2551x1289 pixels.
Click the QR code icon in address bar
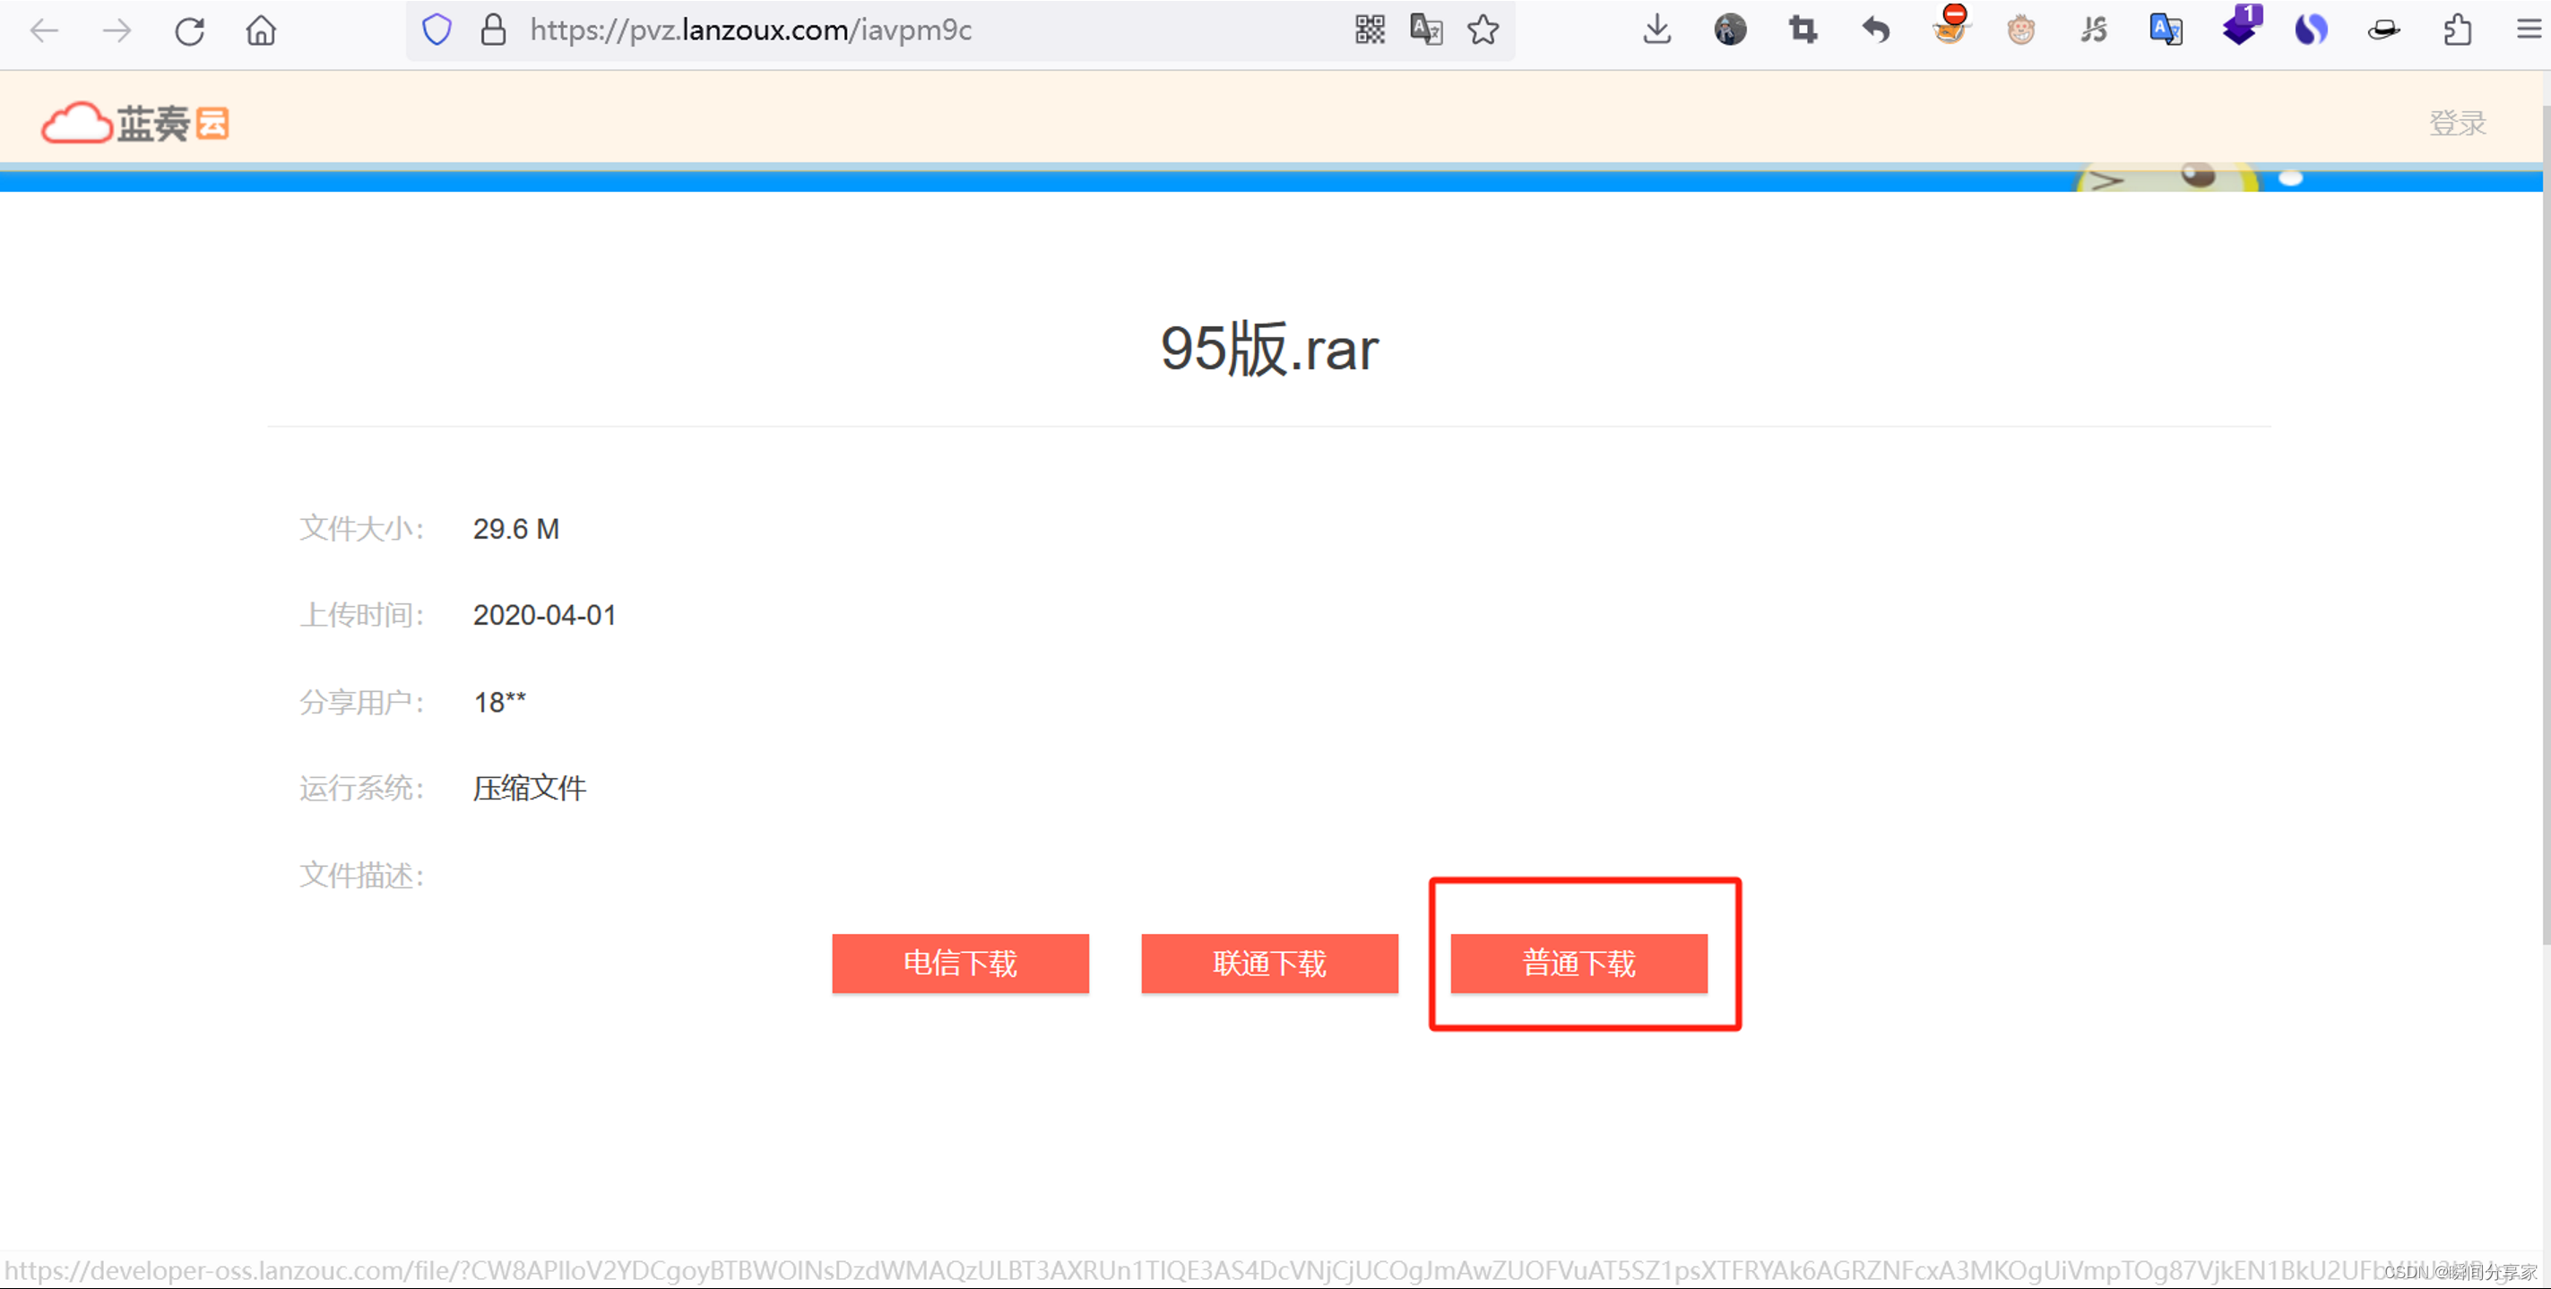[x=1370, y=30]
